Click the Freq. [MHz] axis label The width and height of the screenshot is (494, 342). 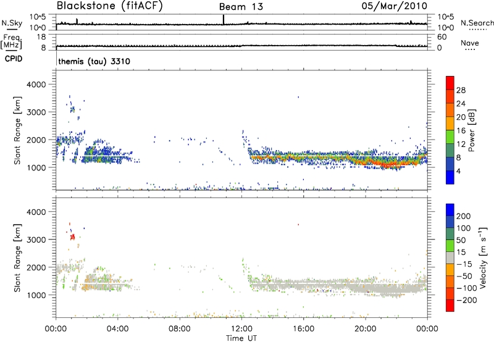click(x=11, y=42)
